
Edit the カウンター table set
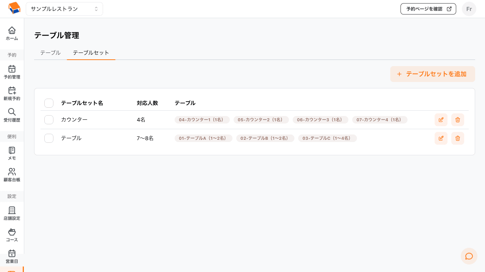tap(441, 120)
